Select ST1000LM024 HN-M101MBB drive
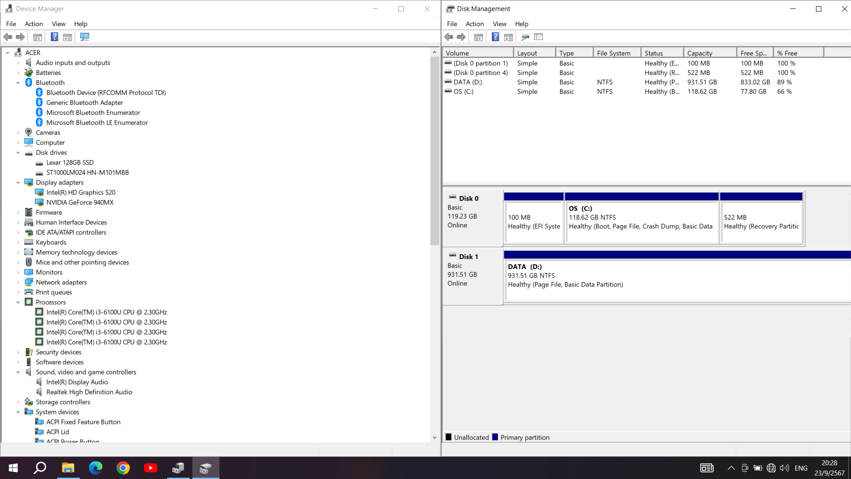The width and height of the screenshot is (851, 479). point(87,173)
